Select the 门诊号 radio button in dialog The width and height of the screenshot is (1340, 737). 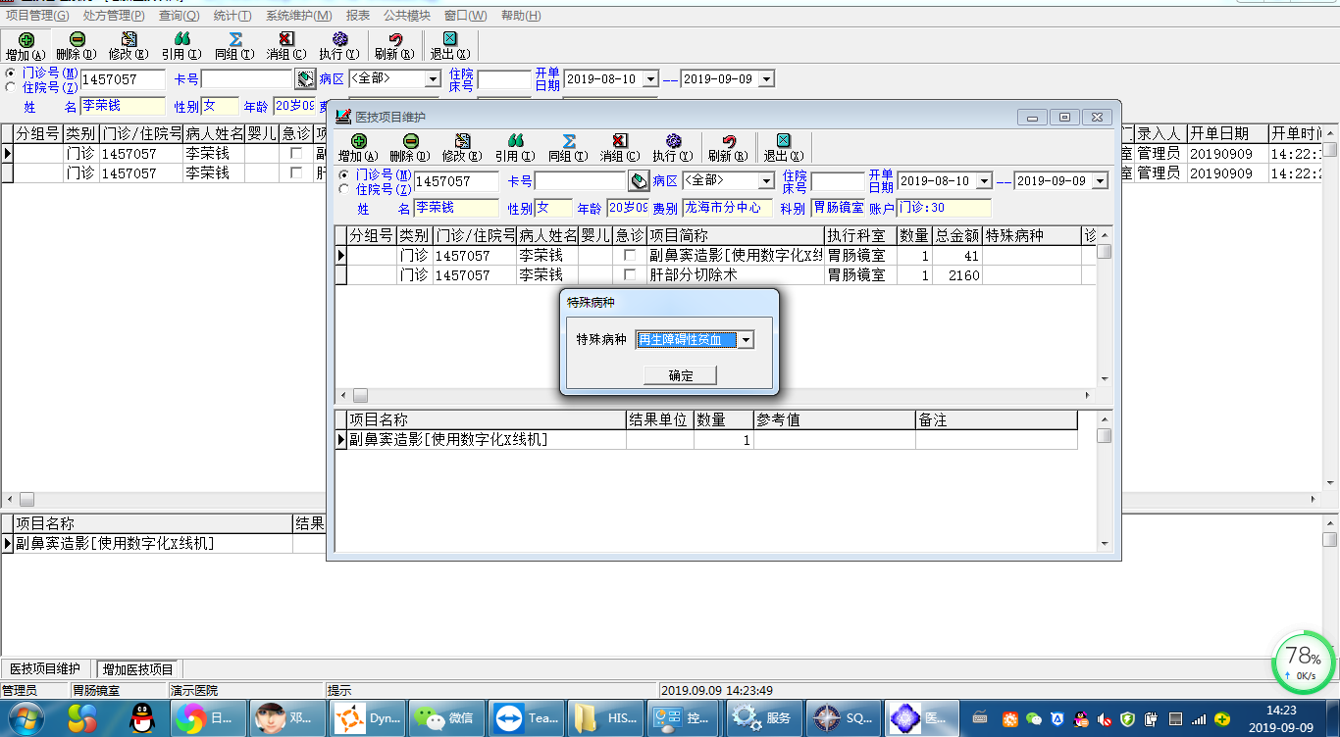(x=343, y=174)
